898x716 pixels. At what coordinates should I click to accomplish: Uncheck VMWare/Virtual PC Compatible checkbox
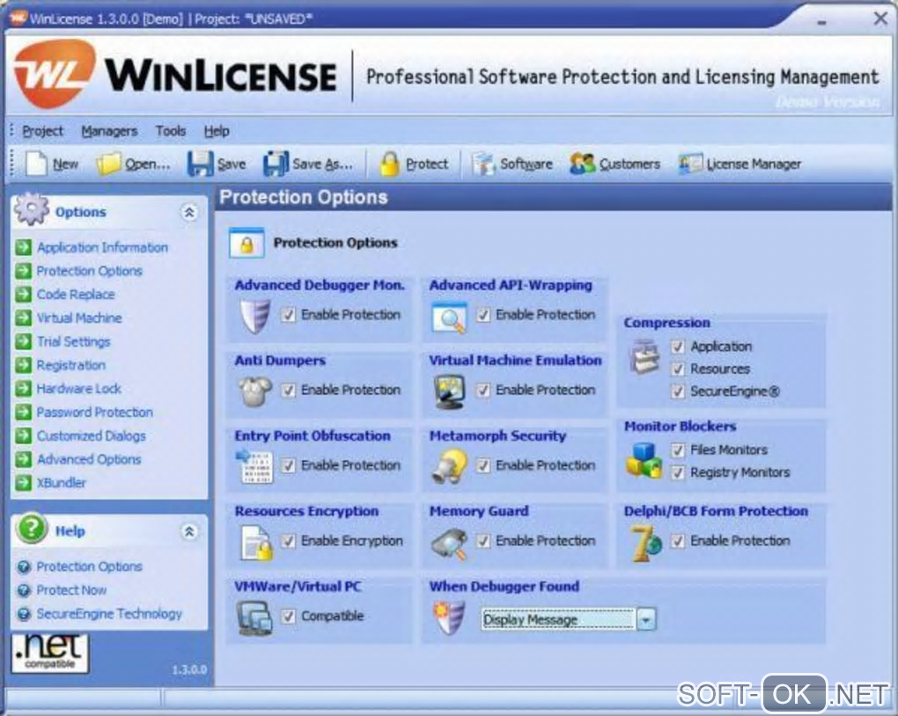(x=289, y=617)
